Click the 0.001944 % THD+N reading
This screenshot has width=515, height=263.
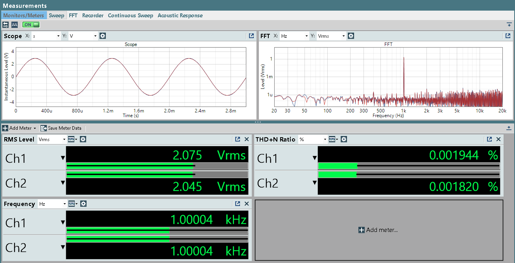[x=463, y=155]
